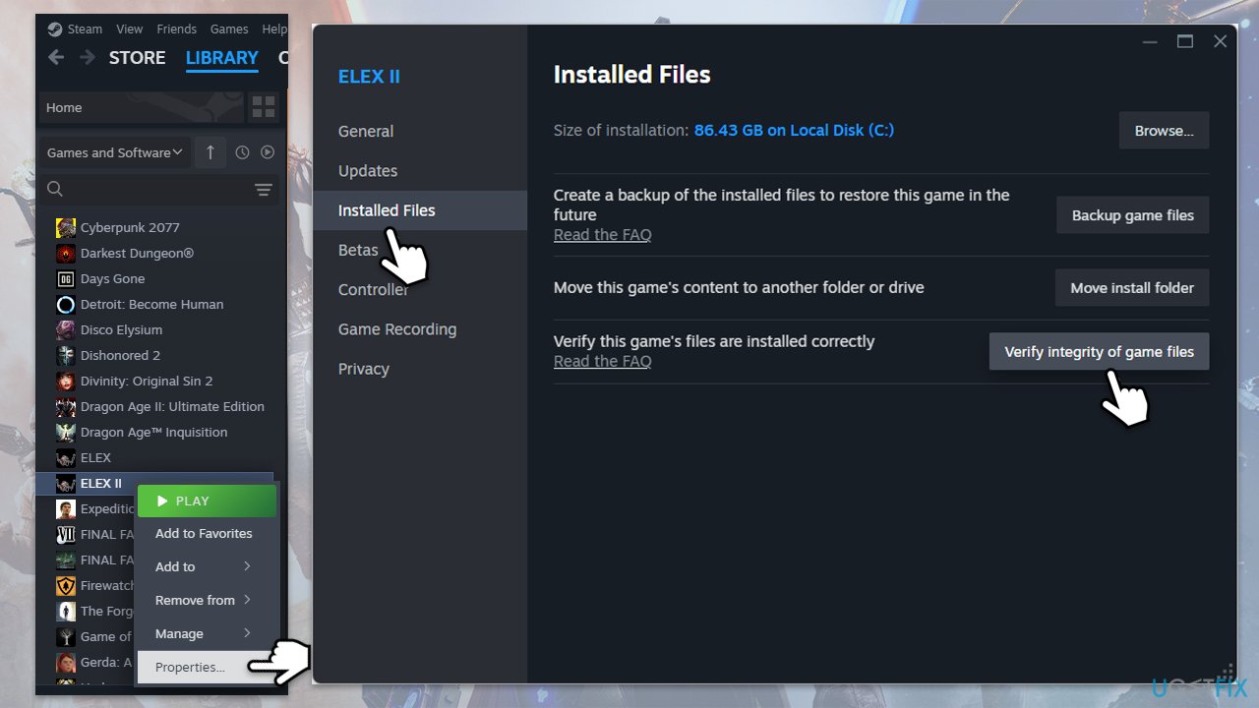
Task: Open the collections grid view icon
Action: [264, 107]
